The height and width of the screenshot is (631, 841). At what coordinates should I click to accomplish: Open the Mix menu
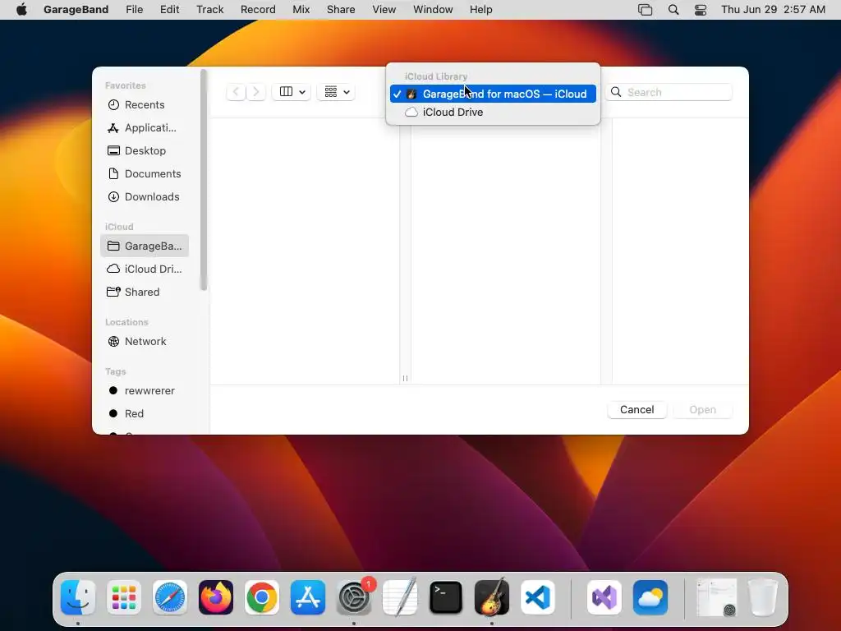click(301, 10)
